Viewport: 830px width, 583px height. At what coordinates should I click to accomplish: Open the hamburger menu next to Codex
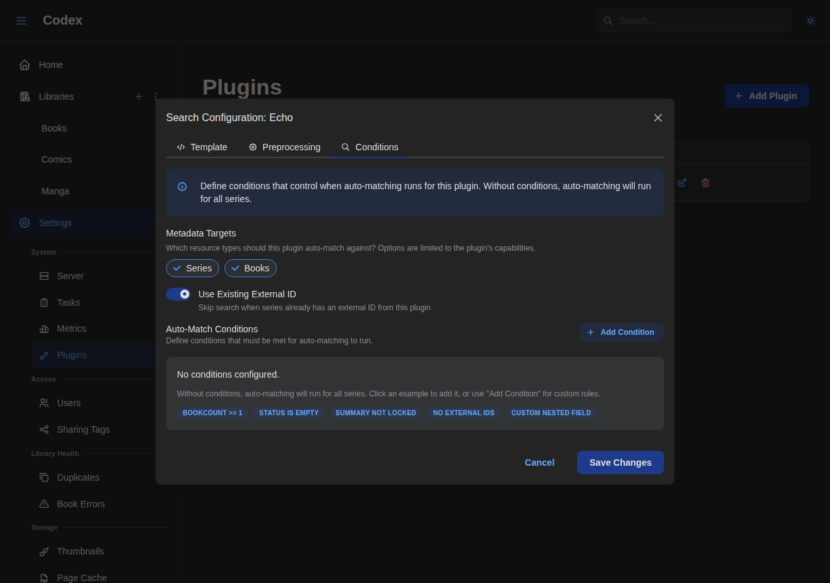21,20
